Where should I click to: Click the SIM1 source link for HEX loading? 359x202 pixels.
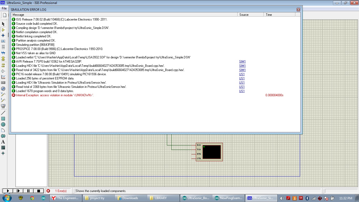242,65
